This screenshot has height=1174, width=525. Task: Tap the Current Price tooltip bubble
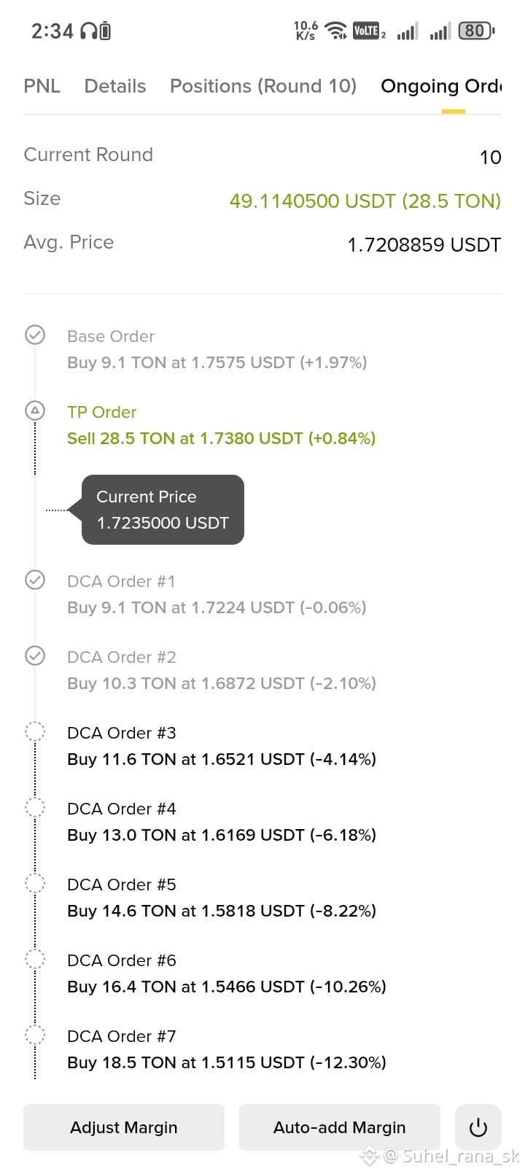tap(163, 510)
